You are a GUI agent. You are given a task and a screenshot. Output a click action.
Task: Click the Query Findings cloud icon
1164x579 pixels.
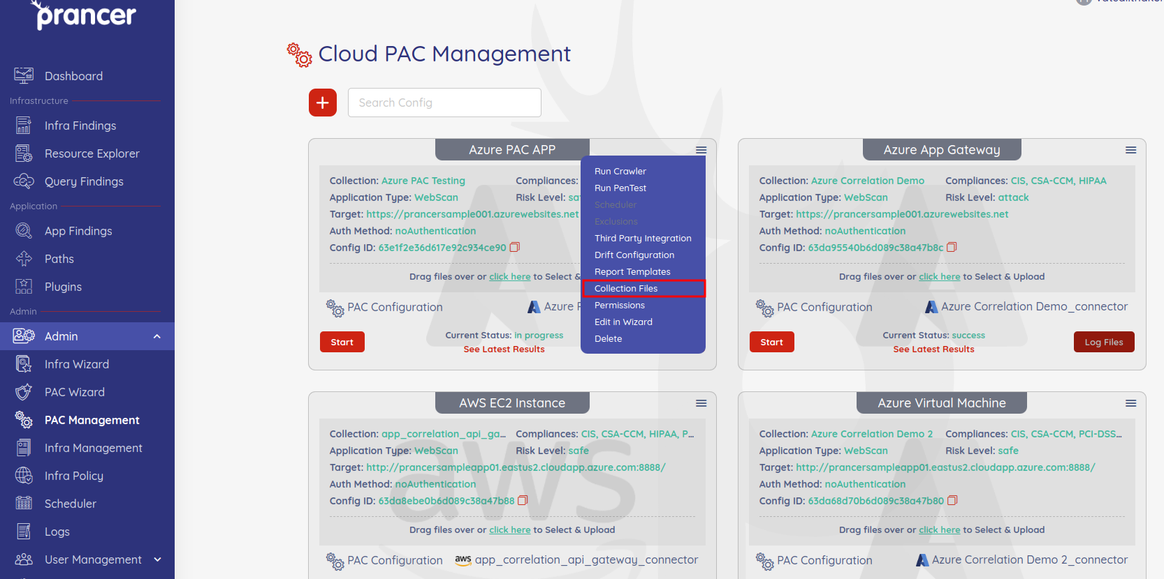click(24, 181)
